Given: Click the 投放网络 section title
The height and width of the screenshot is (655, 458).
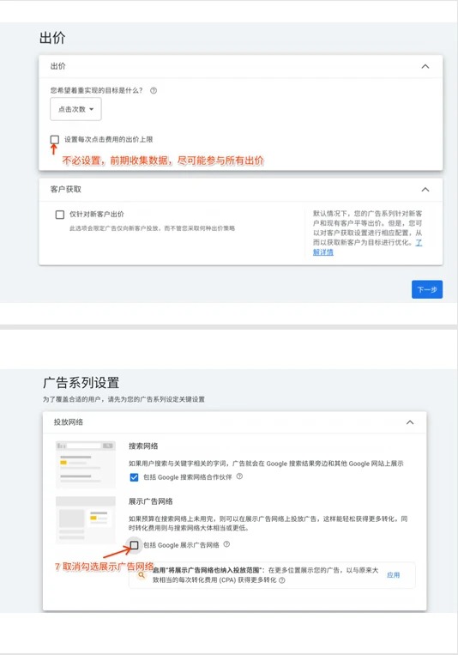Looking at the screenshot, I should coord(69,422).
